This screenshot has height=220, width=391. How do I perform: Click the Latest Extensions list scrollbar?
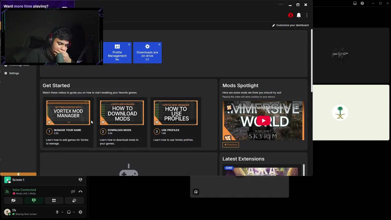[x=304, y=170]
